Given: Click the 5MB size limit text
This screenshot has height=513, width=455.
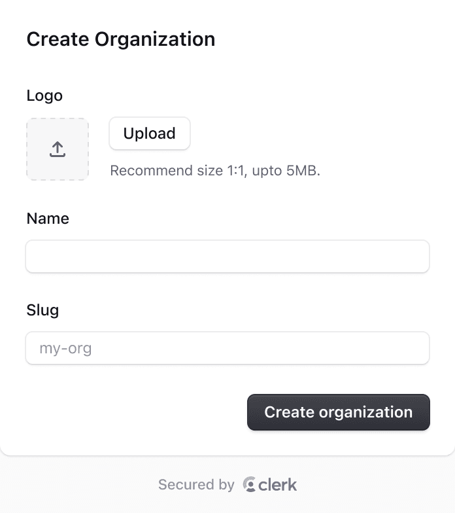Looking at the screenshot, I should coord(303,171).
